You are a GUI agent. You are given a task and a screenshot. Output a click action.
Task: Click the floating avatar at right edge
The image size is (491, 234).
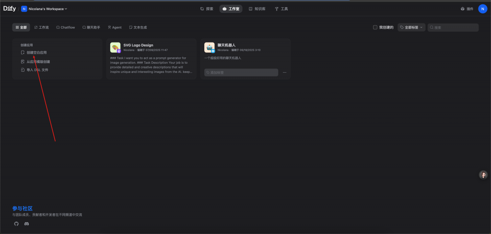(483, 175)
